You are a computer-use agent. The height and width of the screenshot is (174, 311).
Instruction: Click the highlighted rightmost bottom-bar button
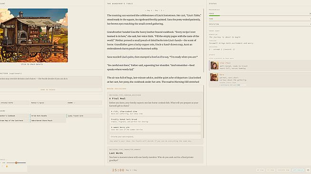pyautogui.click(x=298, y=170)
